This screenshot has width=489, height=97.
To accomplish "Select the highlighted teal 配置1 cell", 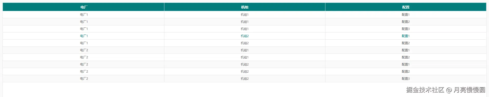I will pyautogui.click(x=406, y=36).
